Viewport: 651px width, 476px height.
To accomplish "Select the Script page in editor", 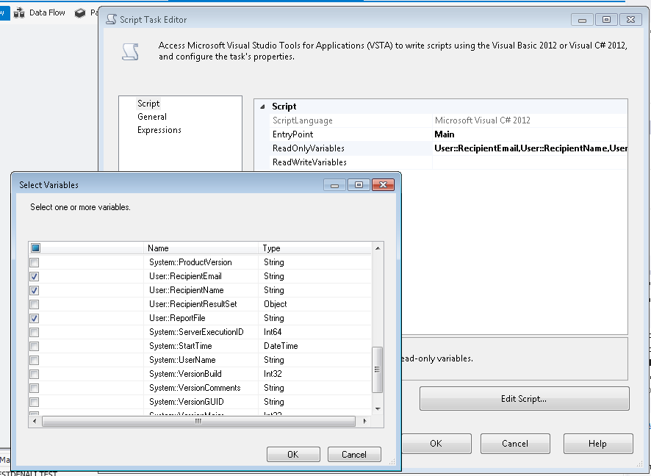I will coord(148,104).
